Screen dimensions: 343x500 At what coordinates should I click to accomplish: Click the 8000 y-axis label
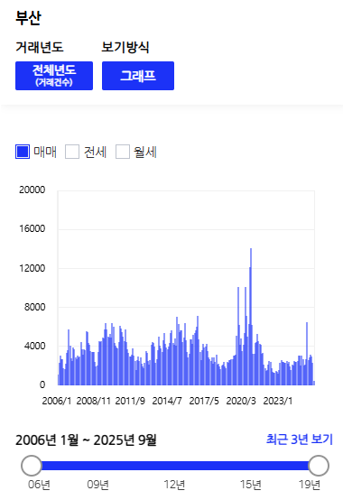34,307
